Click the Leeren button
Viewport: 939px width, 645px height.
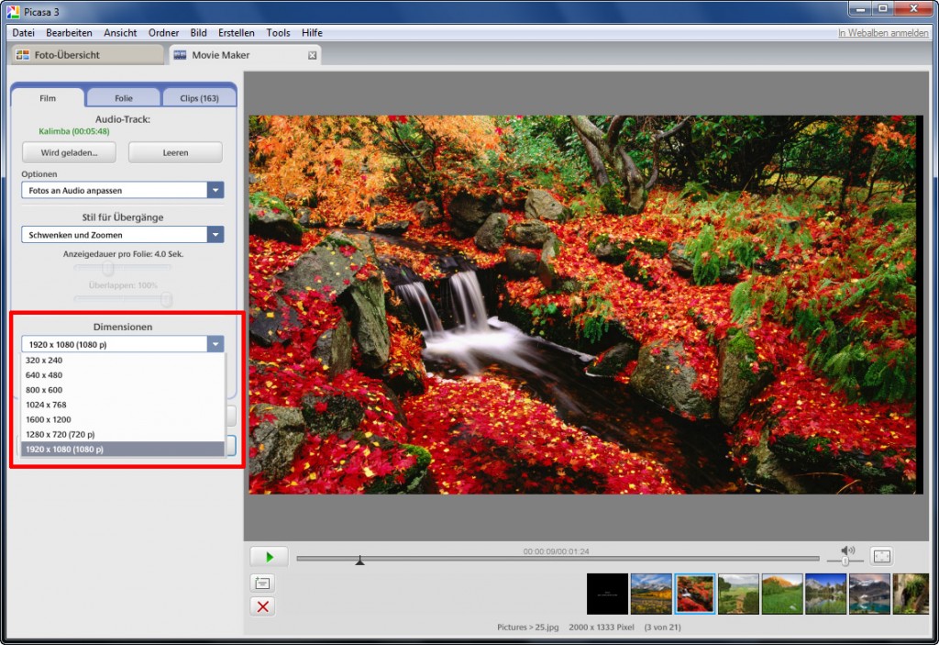coord(175,152)
